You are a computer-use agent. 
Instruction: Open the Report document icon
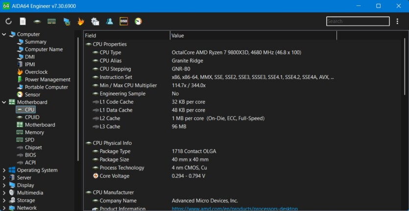click(23, 22)
